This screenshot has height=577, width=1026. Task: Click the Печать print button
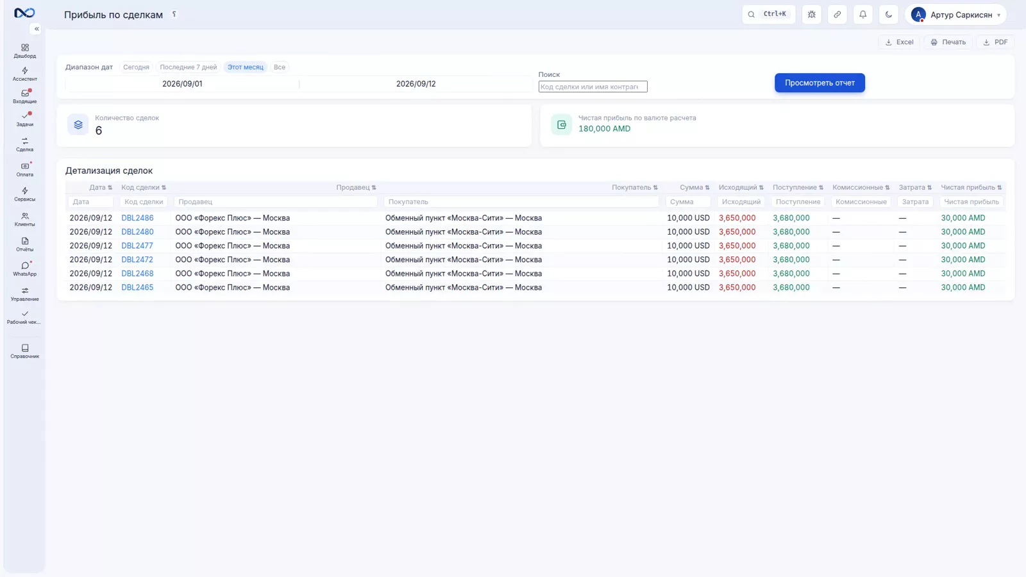coord(948,42)
